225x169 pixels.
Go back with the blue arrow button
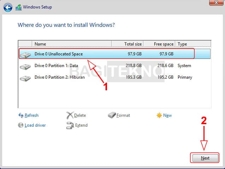click(8, 7)
